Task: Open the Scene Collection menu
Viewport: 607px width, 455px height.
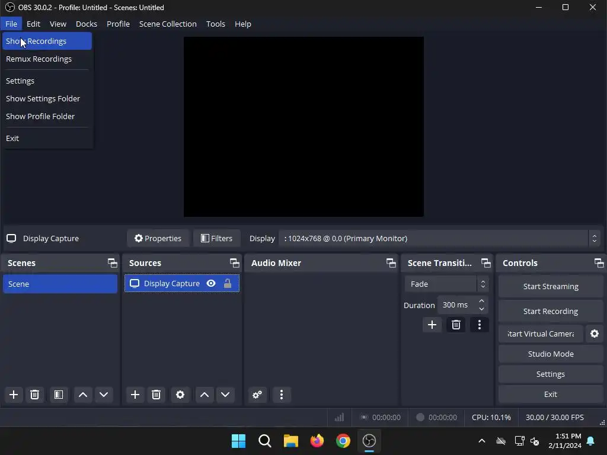Action: pyautogui.click(x=168, y=24)
